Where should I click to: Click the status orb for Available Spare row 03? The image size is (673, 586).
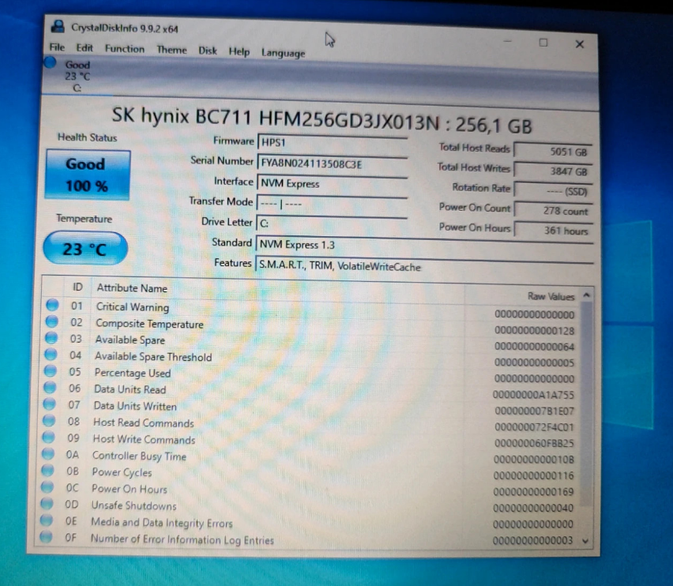click(51, 337)
